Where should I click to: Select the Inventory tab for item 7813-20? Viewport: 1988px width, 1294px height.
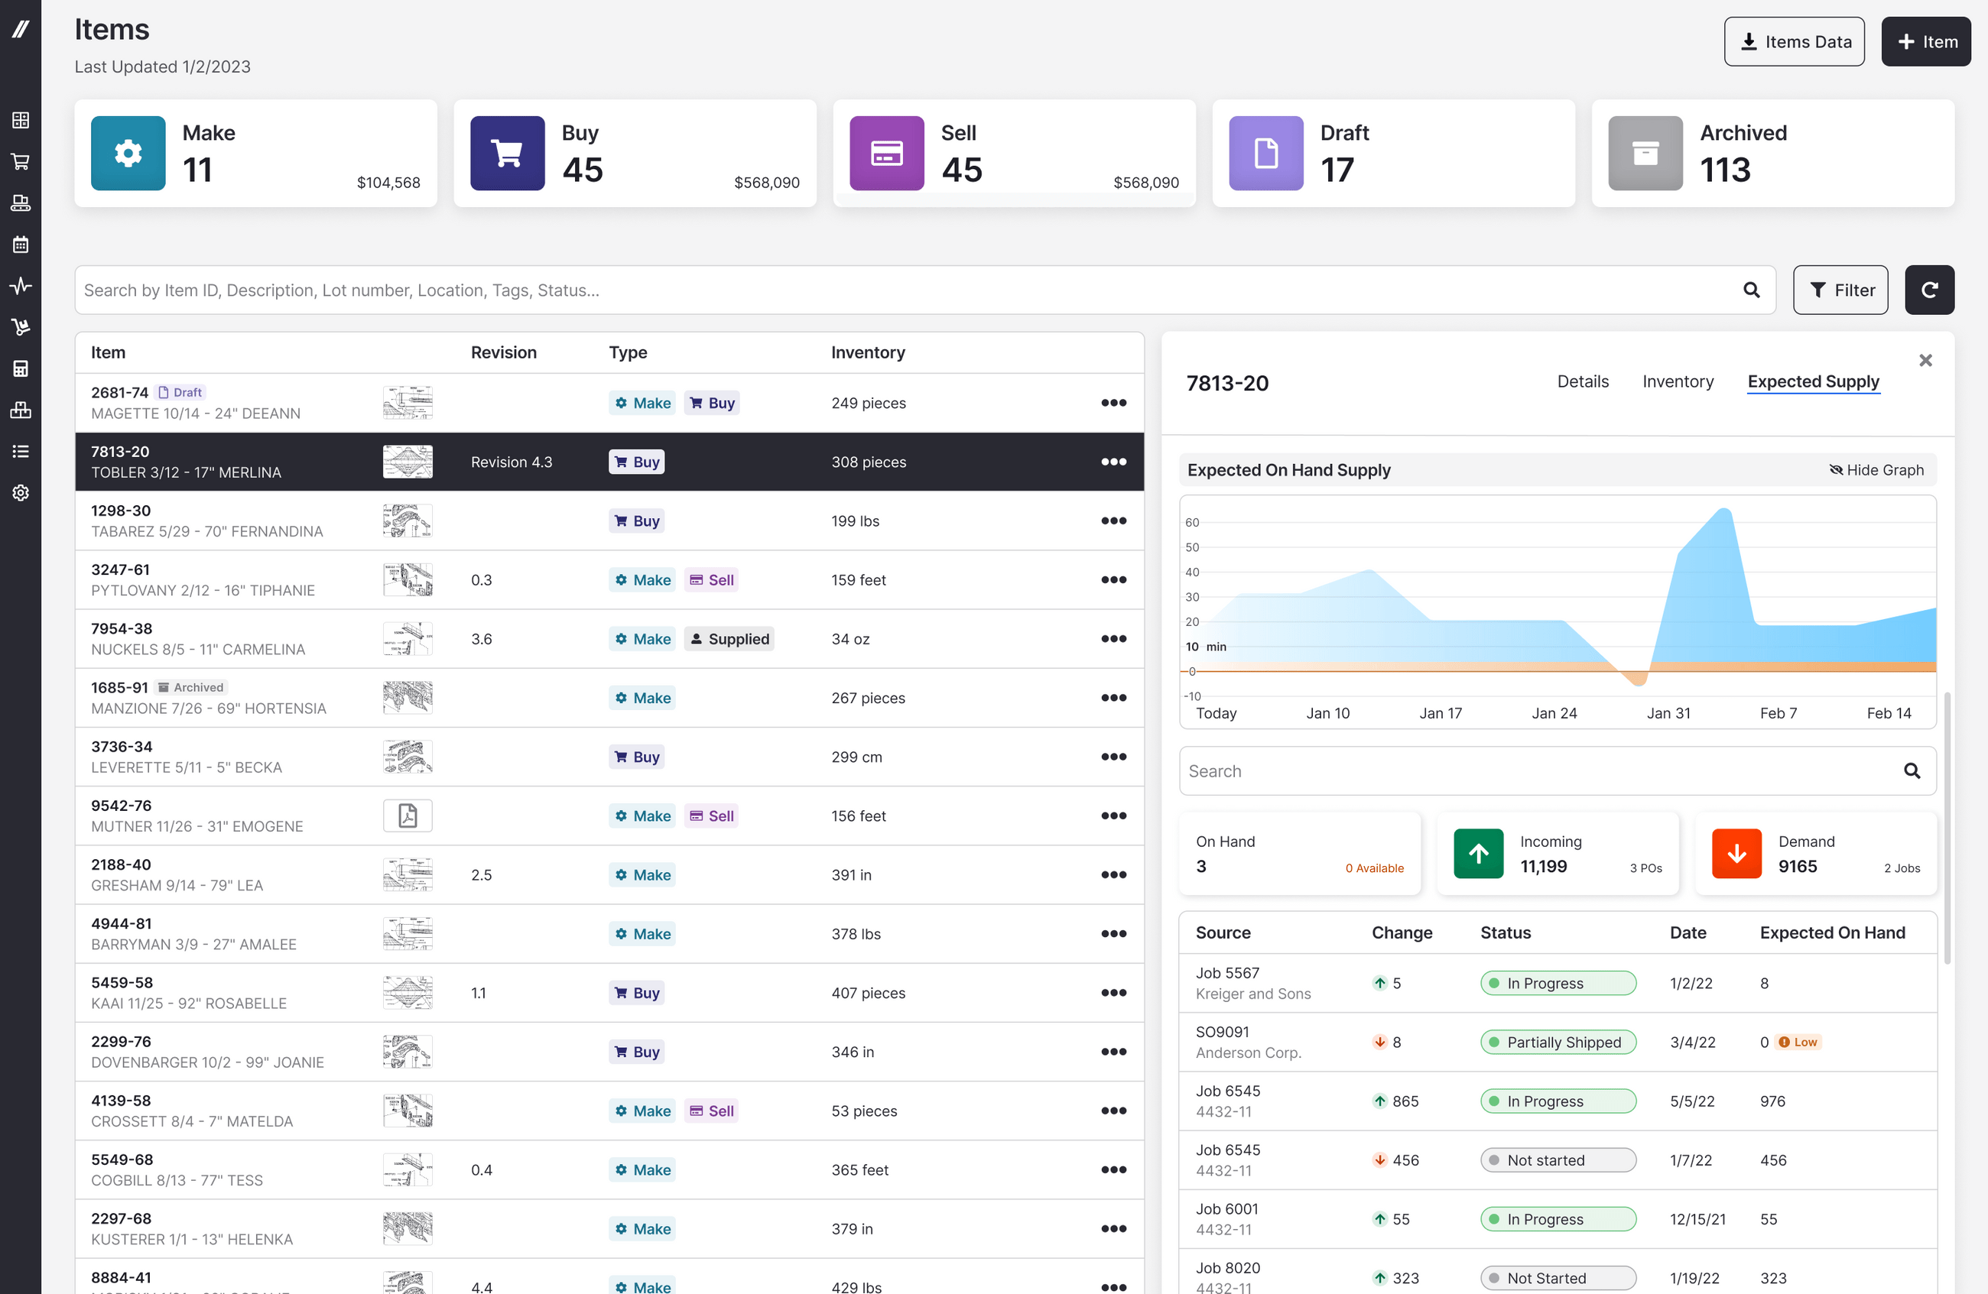(x=1678, y=383)
